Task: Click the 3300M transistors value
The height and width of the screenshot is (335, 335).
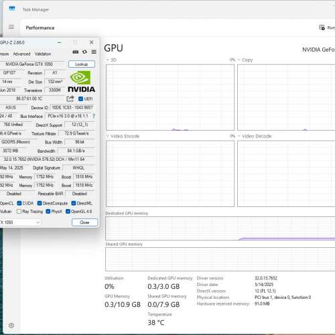Action: coord(55,90)
